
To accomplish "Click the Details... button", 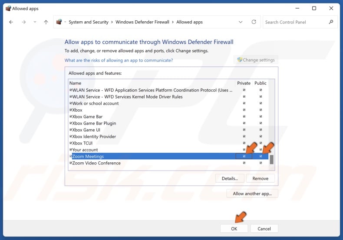I will (230, 178).
